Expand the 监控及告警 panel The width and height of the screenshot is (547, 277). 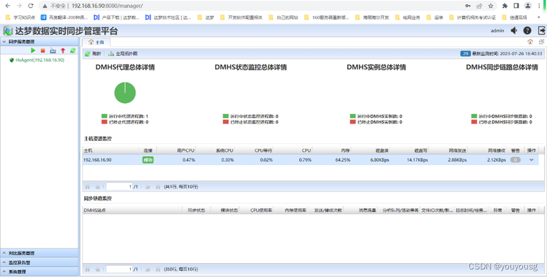point(39,262)
